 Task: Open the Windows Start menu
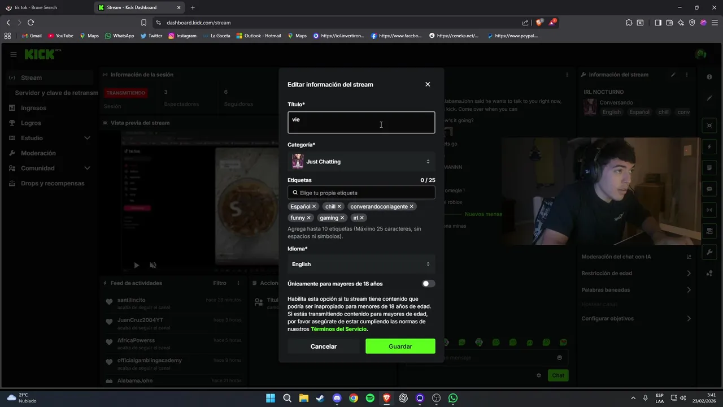(271, 398)
